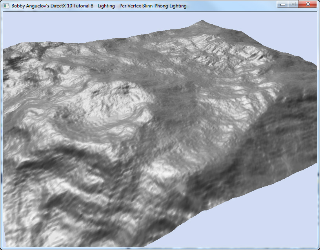Click the mountain peak at the terrain's top
320x250 pixels.
pos(202,21)
